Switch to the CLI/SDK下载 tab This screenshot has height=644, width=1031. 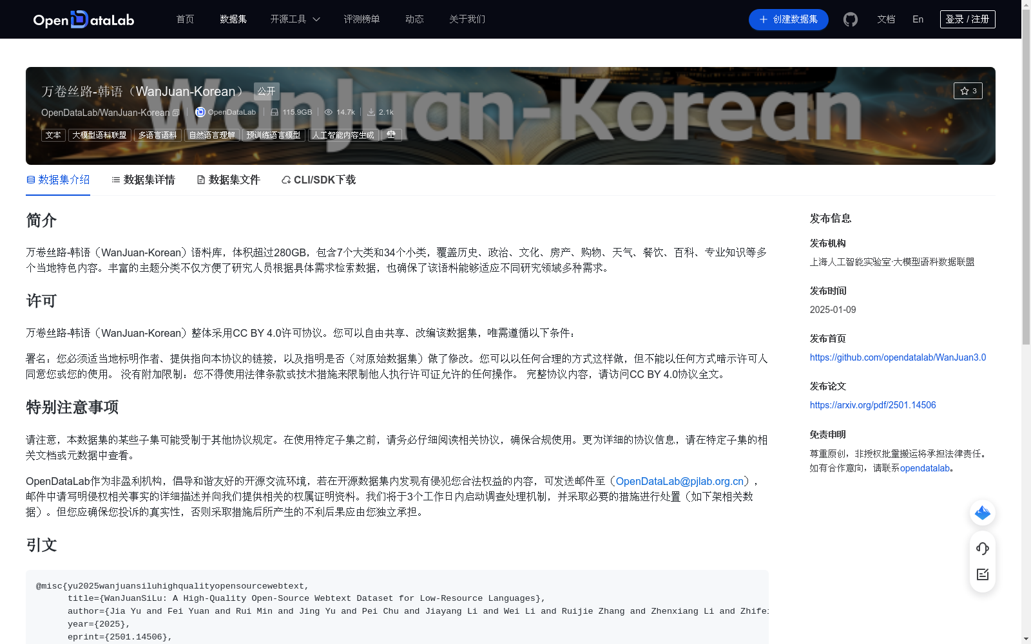318,180
